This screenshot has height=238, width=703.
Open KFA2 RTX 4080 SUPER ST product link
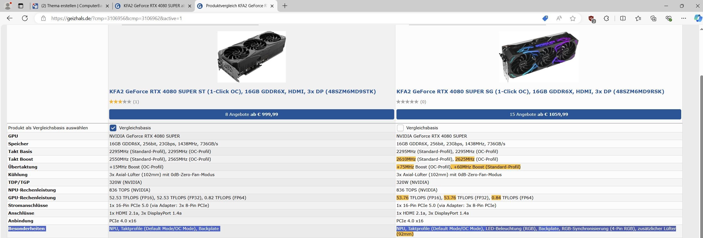coord(243,92)
